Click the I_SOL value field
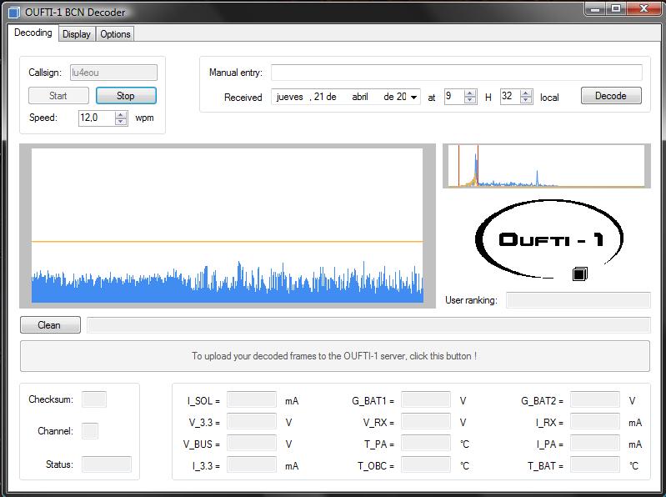Screen dimensions: 666x497 252,399
